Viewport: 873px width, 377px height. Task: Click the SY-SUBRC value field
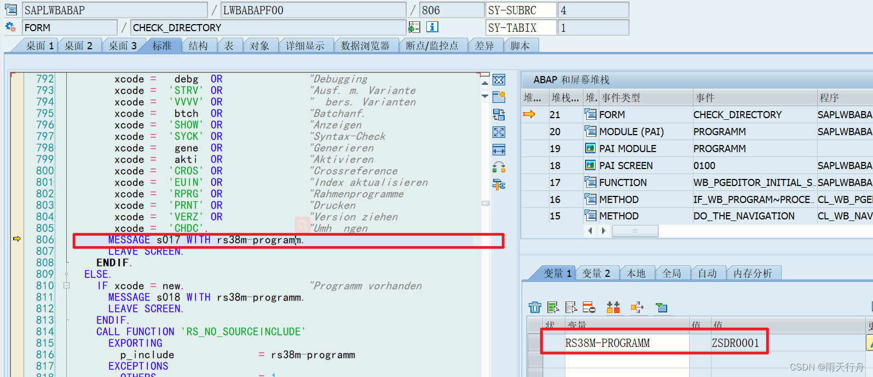pos(592,10)
